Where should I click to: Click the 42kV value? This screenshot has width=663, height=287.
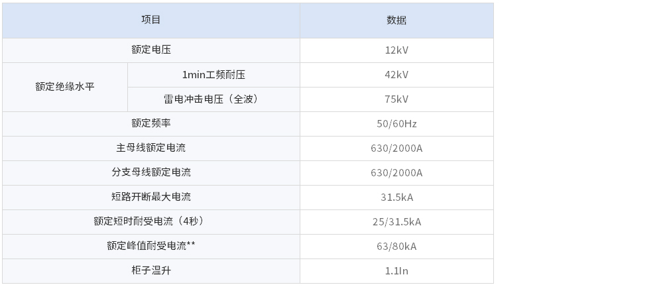[x=396, y=75]
